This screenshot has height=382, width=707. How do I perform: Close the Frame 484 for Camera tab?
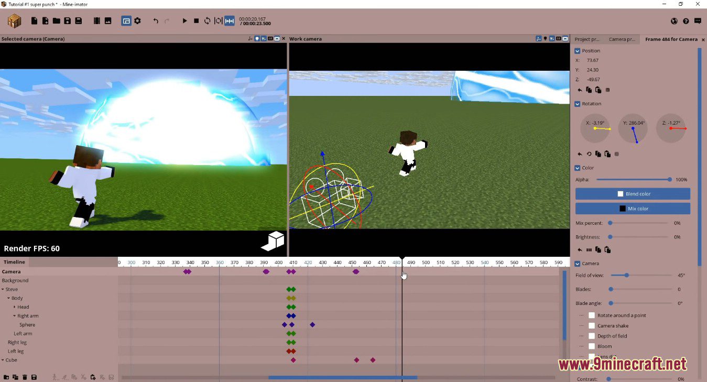click(703, 40)
